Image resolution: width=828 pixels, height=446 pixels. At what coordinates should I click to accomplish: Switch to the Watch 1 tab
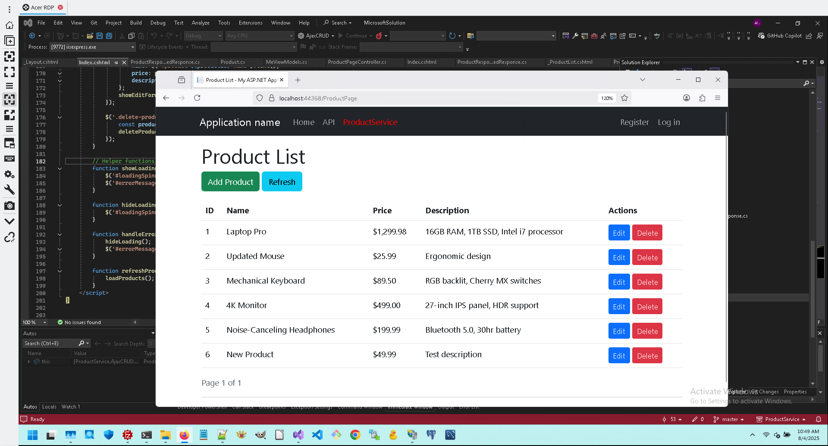(x=71, y=407)
